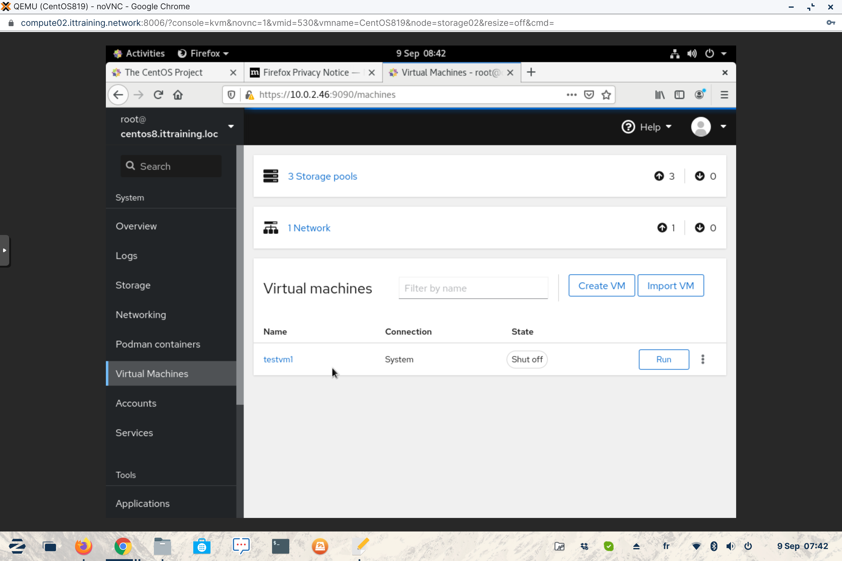Open Firefox account icon
The width and height of the screenshot is (842, 561).
[700, 94]
